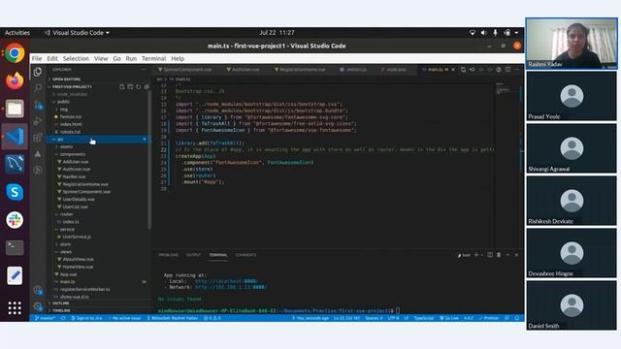This screenshot has width=621, height=349.
Task: Click the explorer vertical scrollbar
Action: (149, 160)
